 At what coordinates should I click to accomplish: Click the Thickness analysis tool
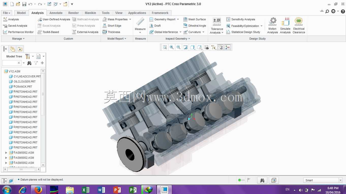111,32
